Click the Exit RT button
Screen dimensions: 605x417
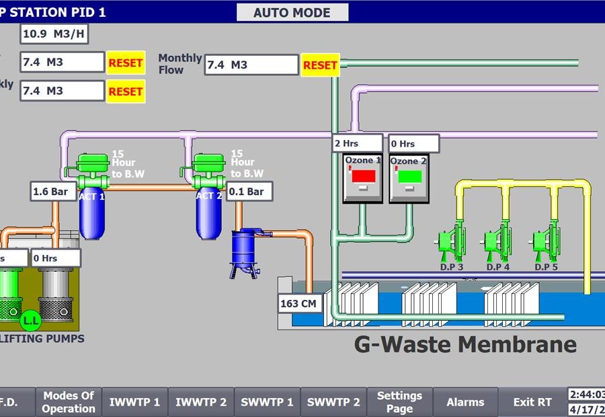tap(532, 402)
